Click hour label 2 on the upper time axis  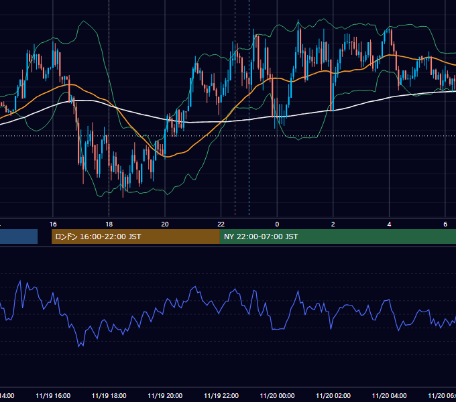point(333,224)
